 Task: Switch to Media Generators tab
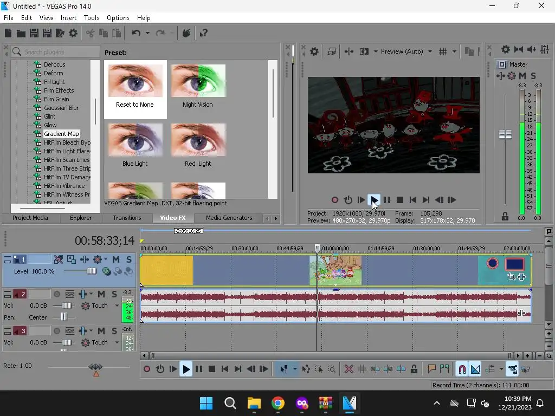tap(229, 218)
